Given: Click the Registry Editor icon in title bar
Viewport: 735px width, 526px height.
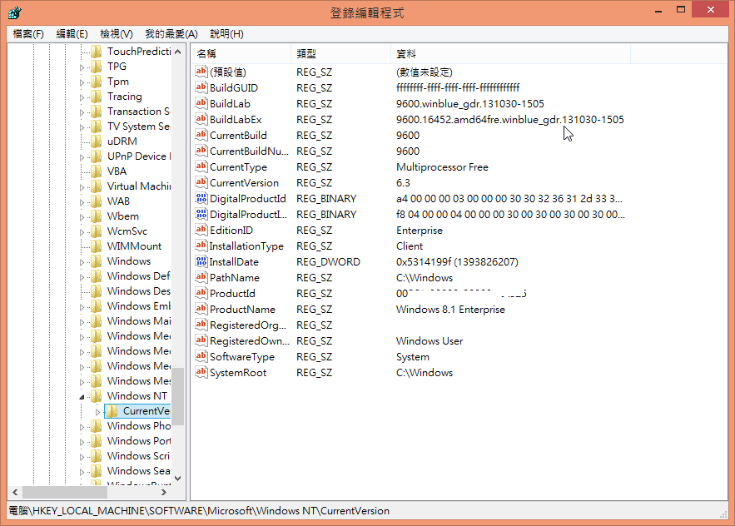Looking at the screenshot, I should pos(16,12).
